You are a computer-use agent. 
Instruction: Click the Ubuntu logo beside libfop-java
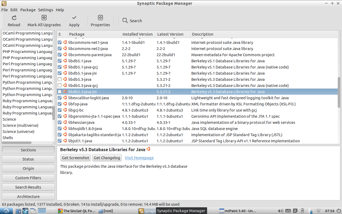(x=65, y=104)
